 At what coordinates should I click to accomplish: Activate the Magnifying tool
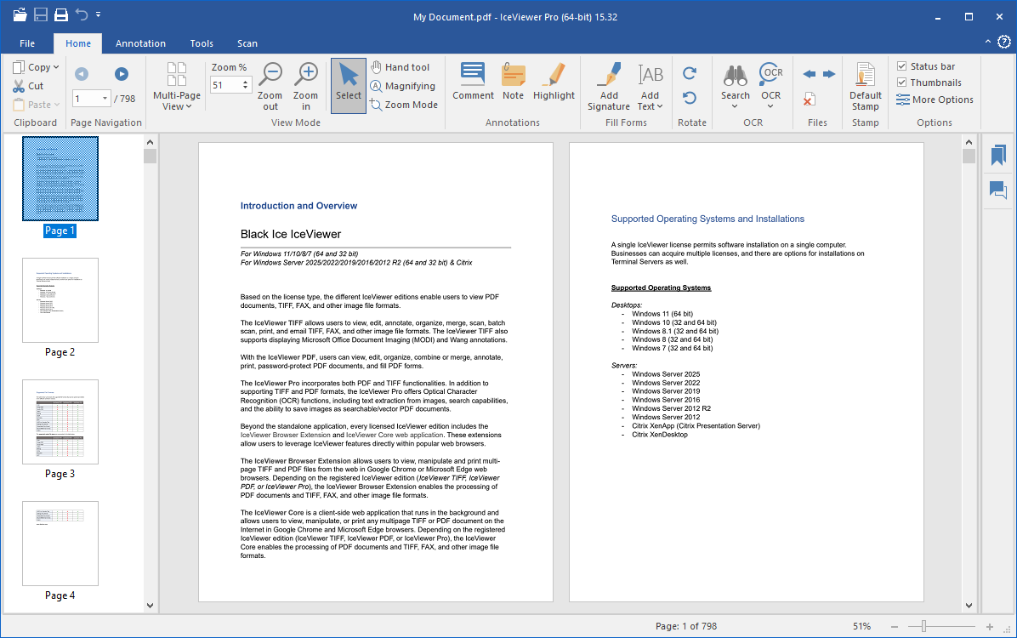[x=403, y=86]
